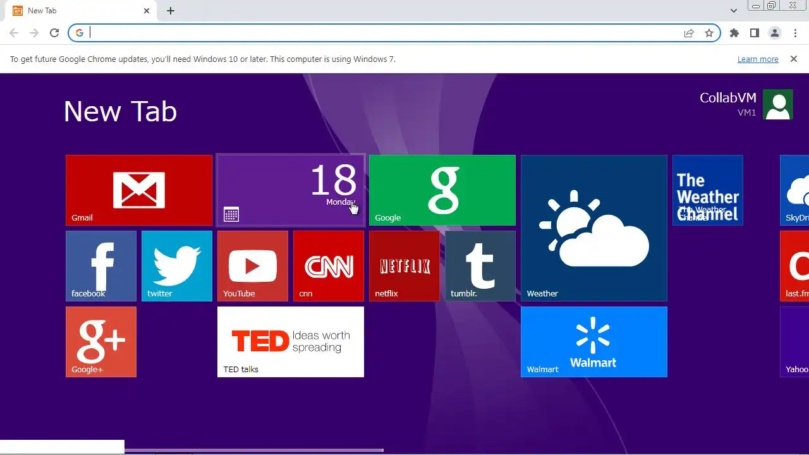Image resolution: width=809 pixels, height=455 pixels.
Task: Click the browser forward arrow
Action: click(34, 33)
